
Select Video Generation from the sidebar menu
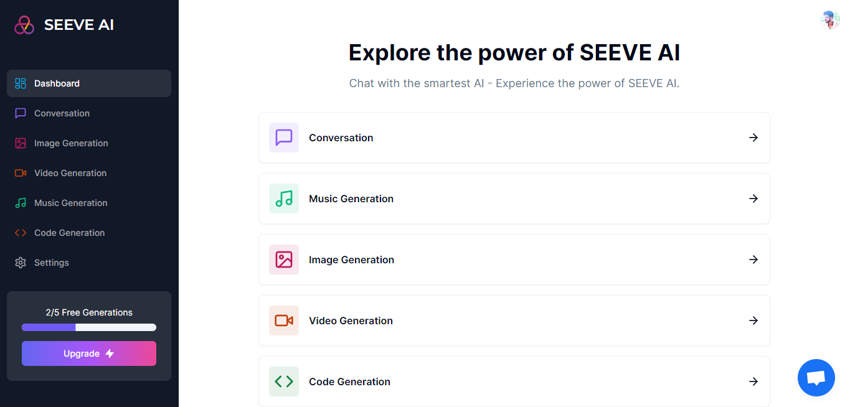click(70, 172)
